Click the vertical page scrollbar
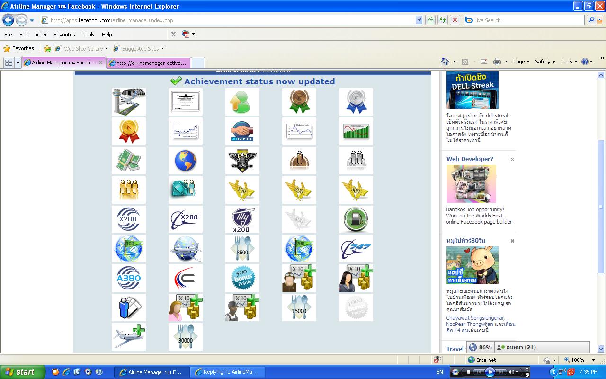The image size is (606, 379). (601, 207)
